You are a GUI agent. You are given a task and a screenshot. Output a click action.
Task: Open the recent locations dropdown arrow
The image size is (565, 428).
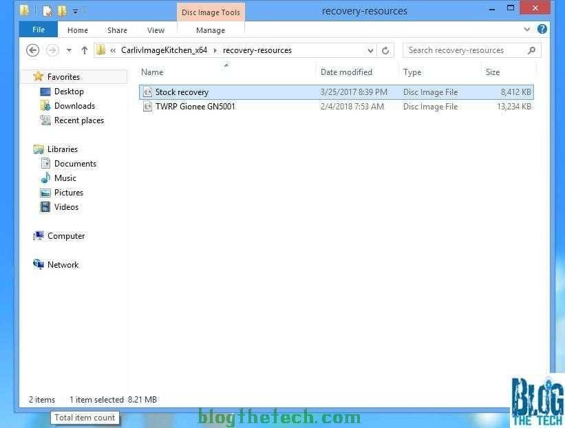(69, 50)
